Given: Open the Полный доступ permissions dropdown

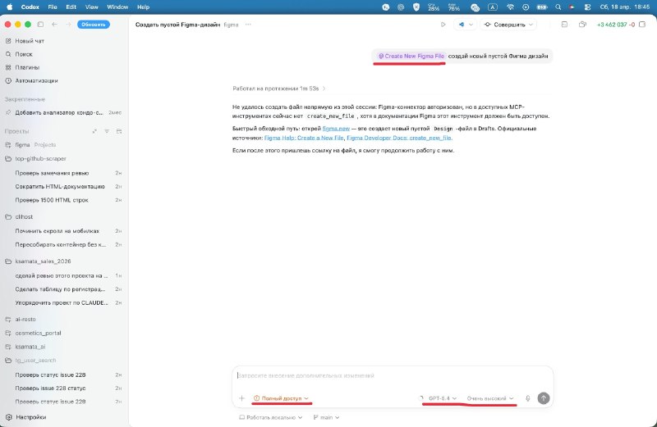Looking at the screenshot, I should (281, 398).
